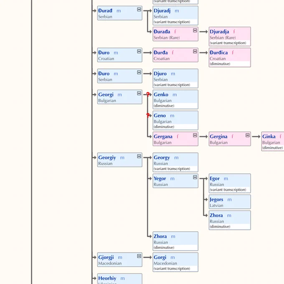
Task: Open the name Heorhiy
Action: tap(107, 279)
